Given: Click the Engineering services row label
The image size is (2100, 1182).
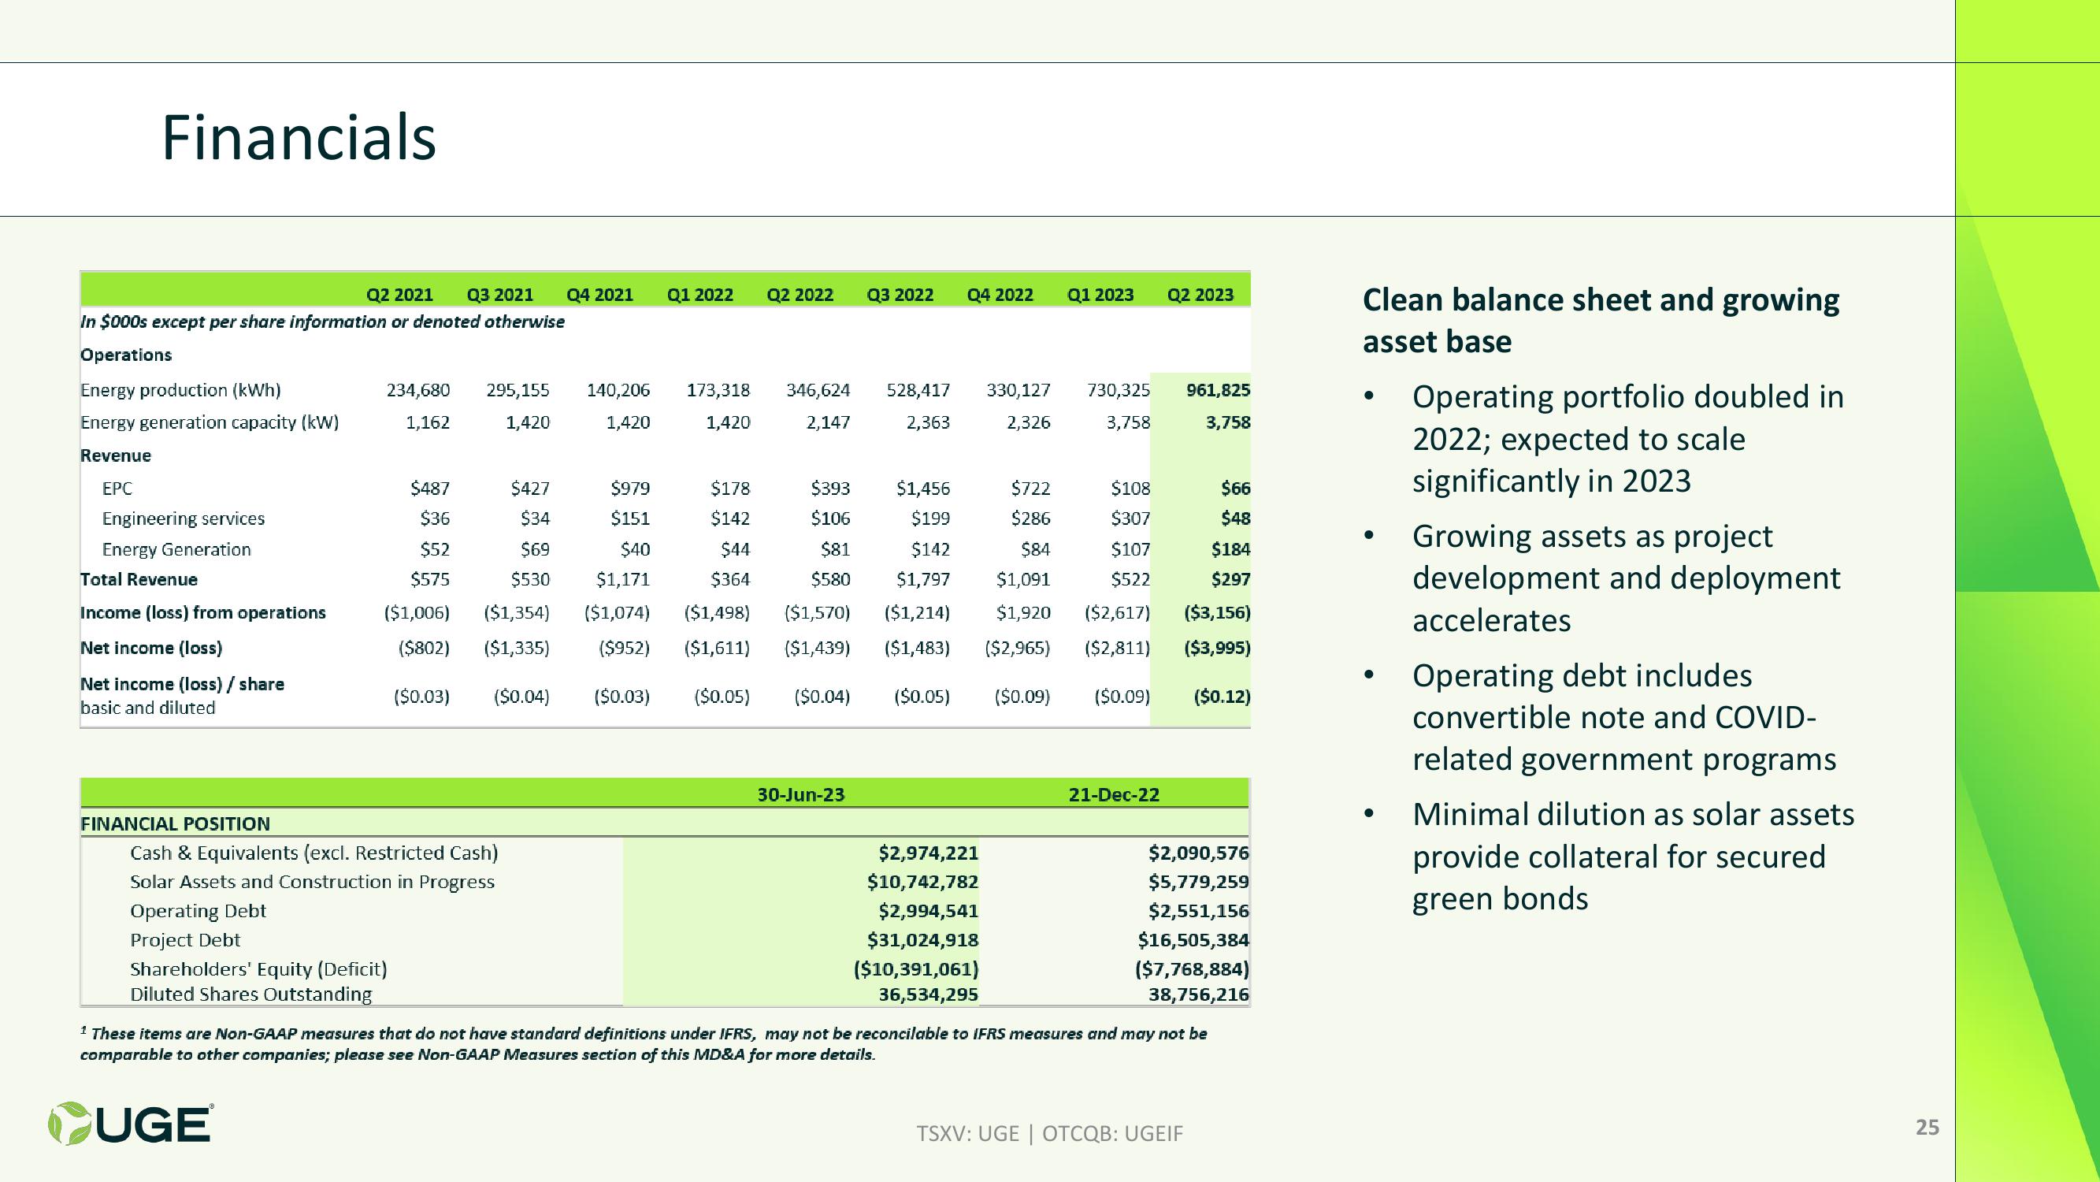Looking at the screenshot, I should (x=184, y=519).
